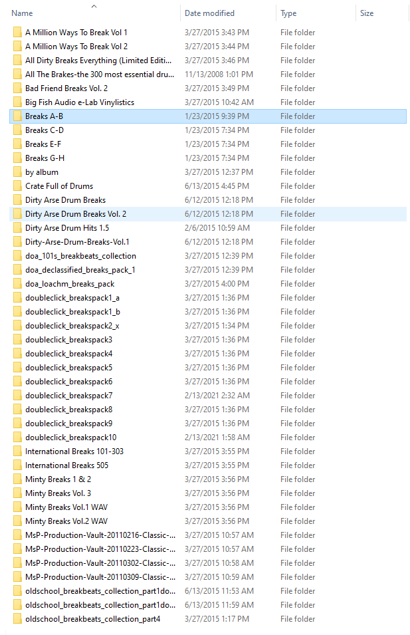Click the Breaks G-H folder name

coord(45,158)
